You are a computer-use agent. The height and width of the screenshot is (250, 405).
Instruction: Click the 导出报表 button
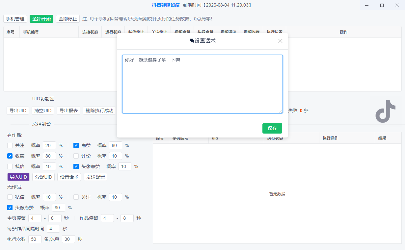68,111
